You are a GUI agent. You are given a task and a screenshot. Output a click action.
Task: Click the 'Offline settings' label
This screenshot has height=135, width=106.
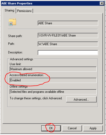pyautogui.click(x=19, y=87)
